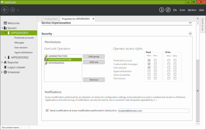Image resolution: width=206 pixels, height=130 pixels.
Task: Go forward with the right arrow button
Action: point(12,10)
